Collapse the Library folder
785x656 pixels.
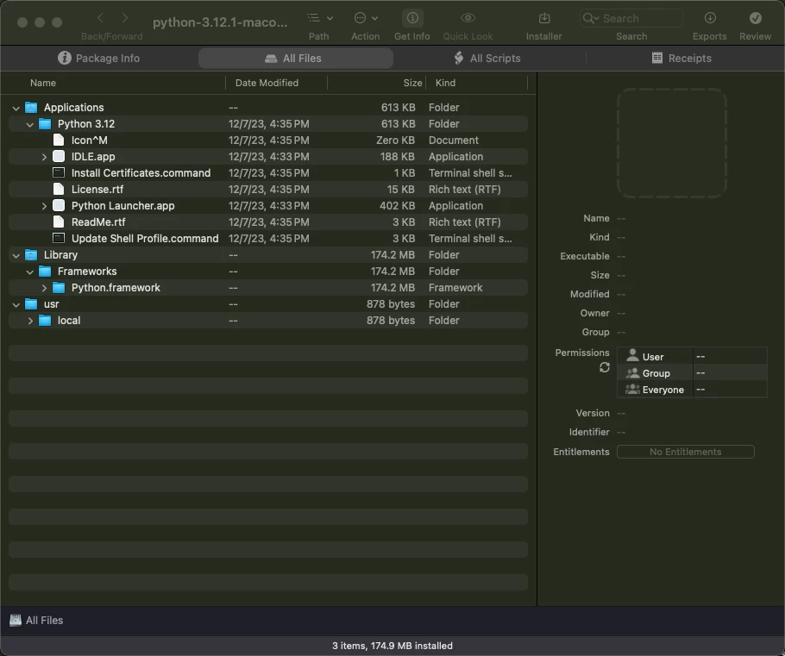coord(16,256)
